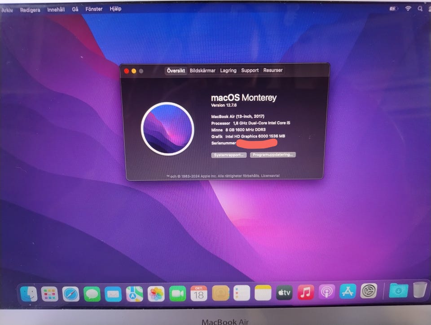The height and width of the screenshot is (325, 431).
Task: Open the Innehåll menu
Action: coord(56,9)
